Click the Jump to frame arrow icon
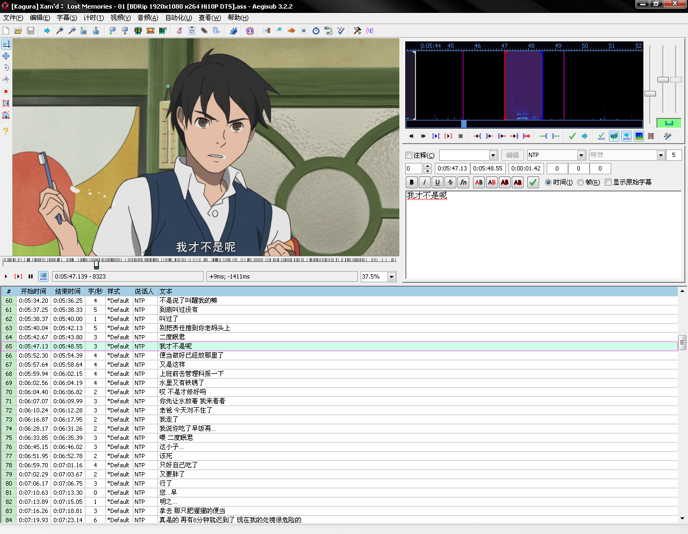 click(47, 31)
